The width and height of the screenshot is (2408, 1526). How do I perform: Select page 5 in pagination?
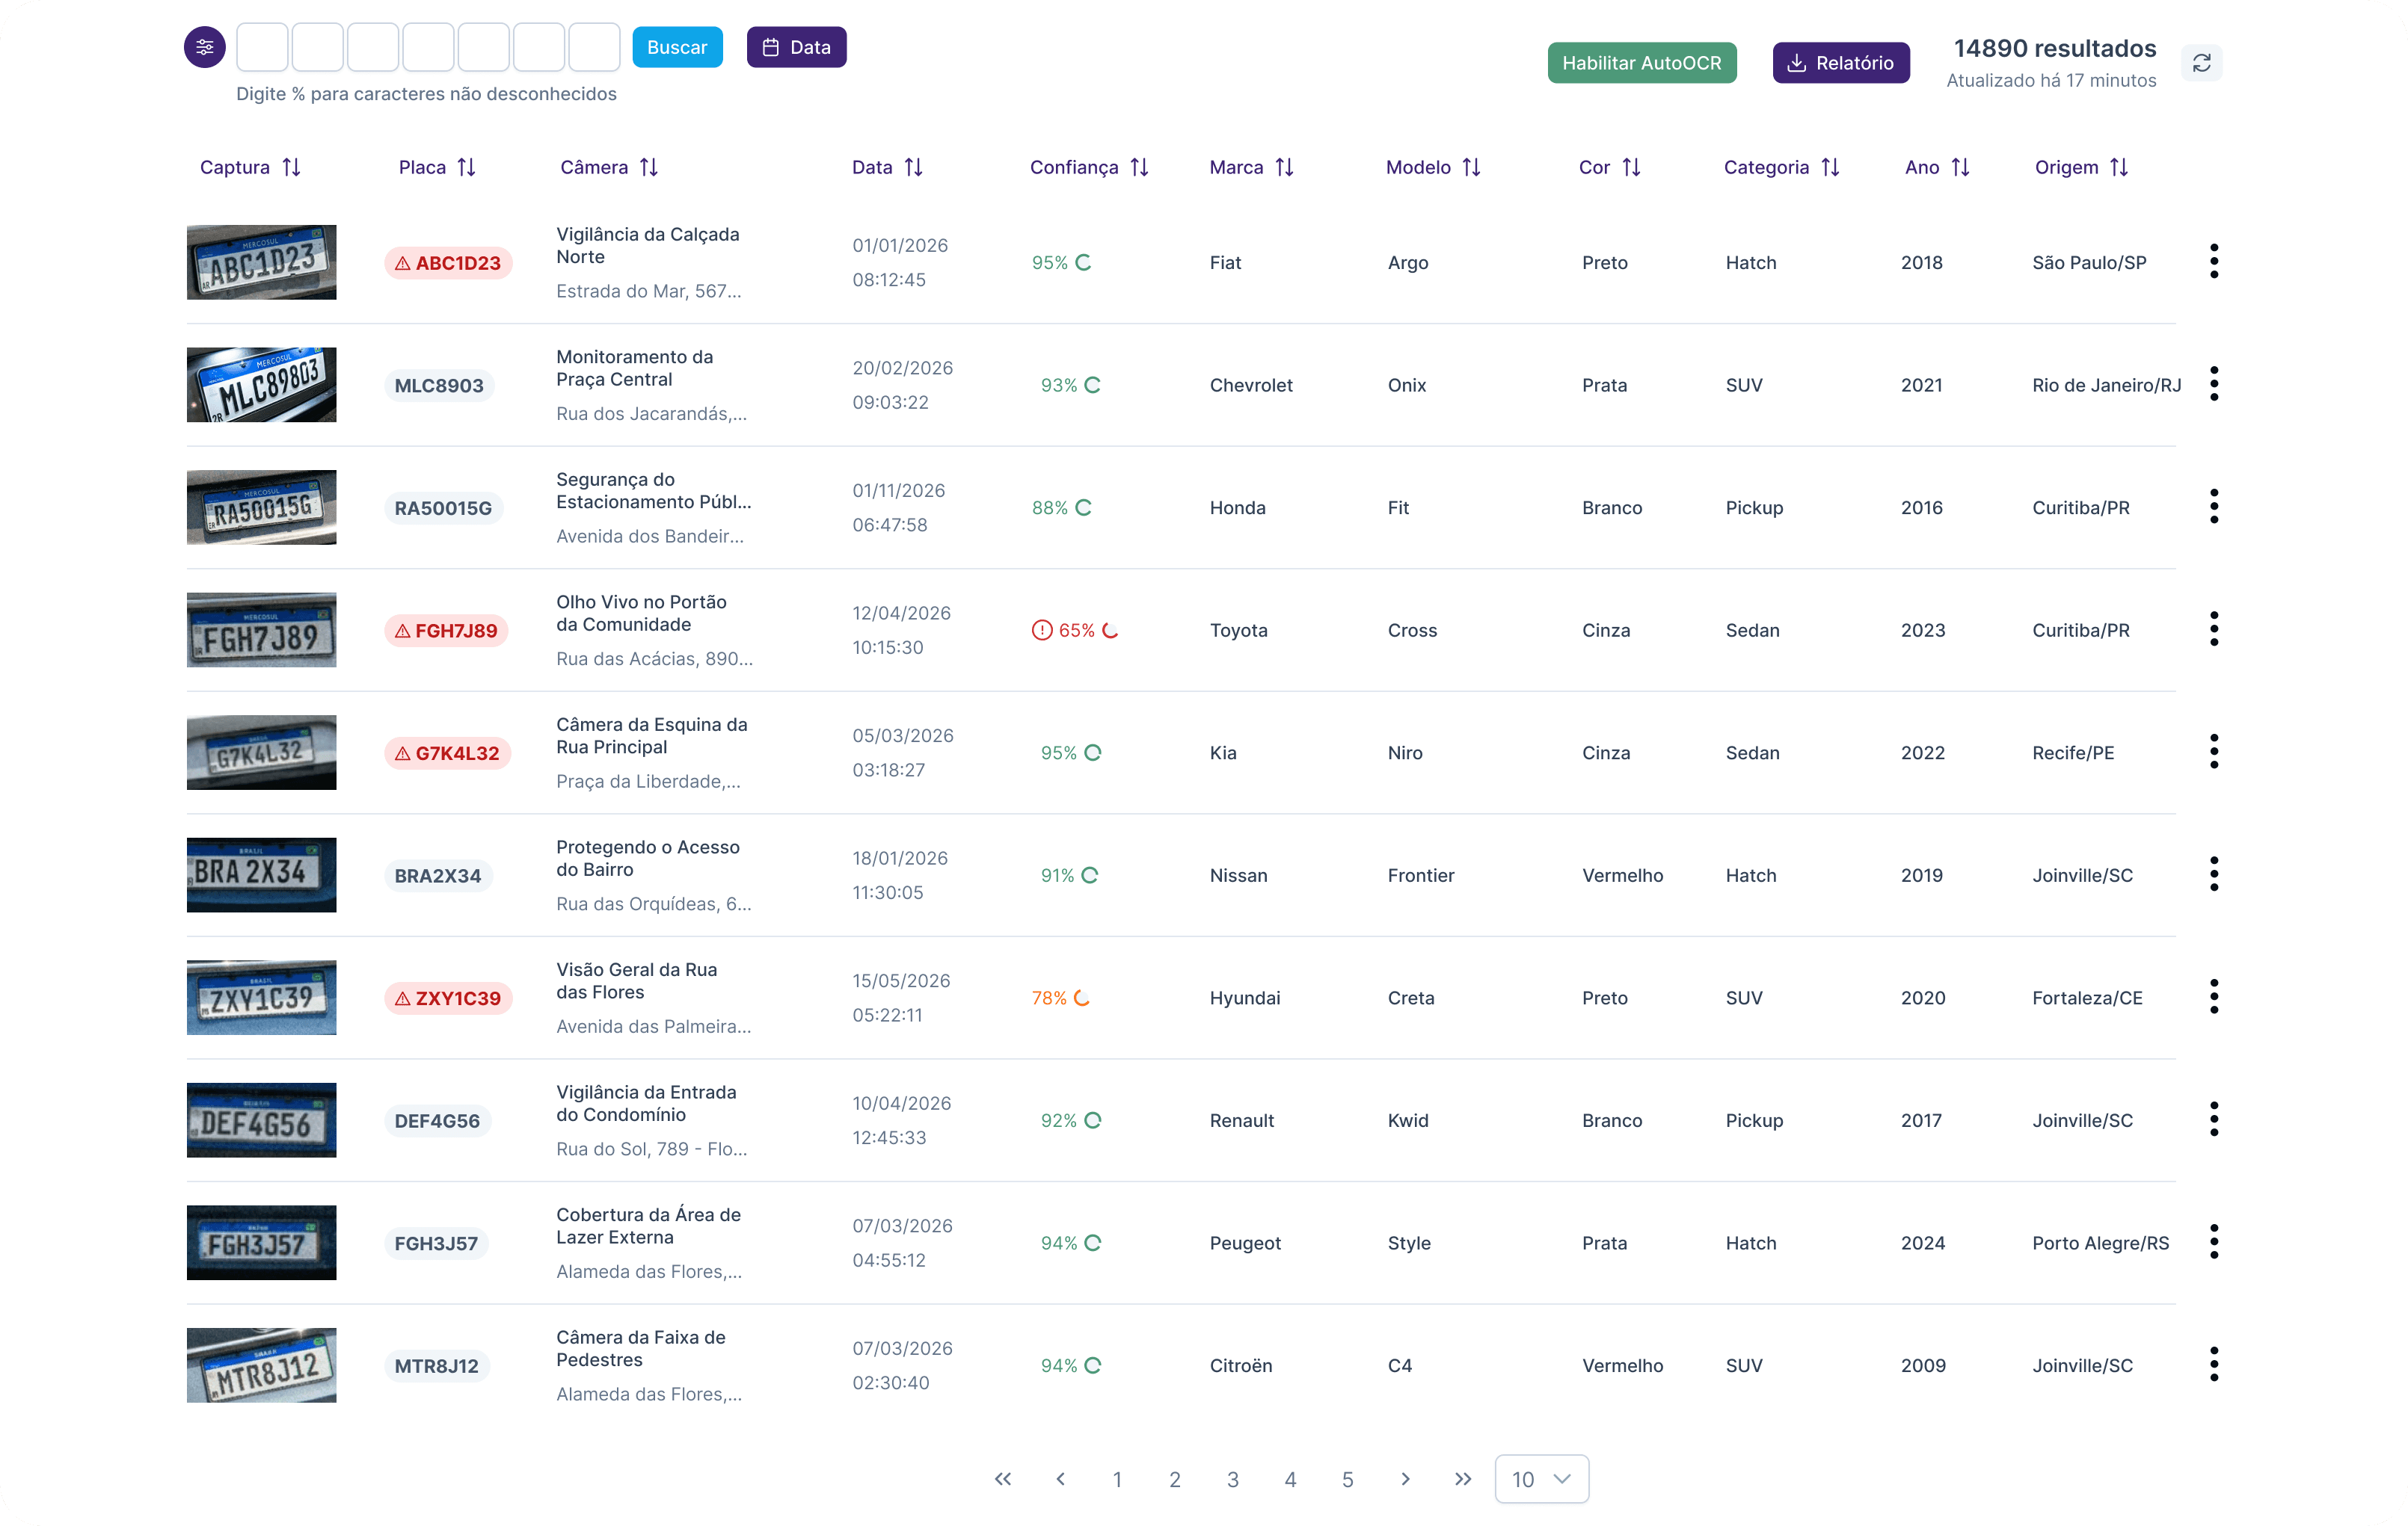tap(1347, 1479)
